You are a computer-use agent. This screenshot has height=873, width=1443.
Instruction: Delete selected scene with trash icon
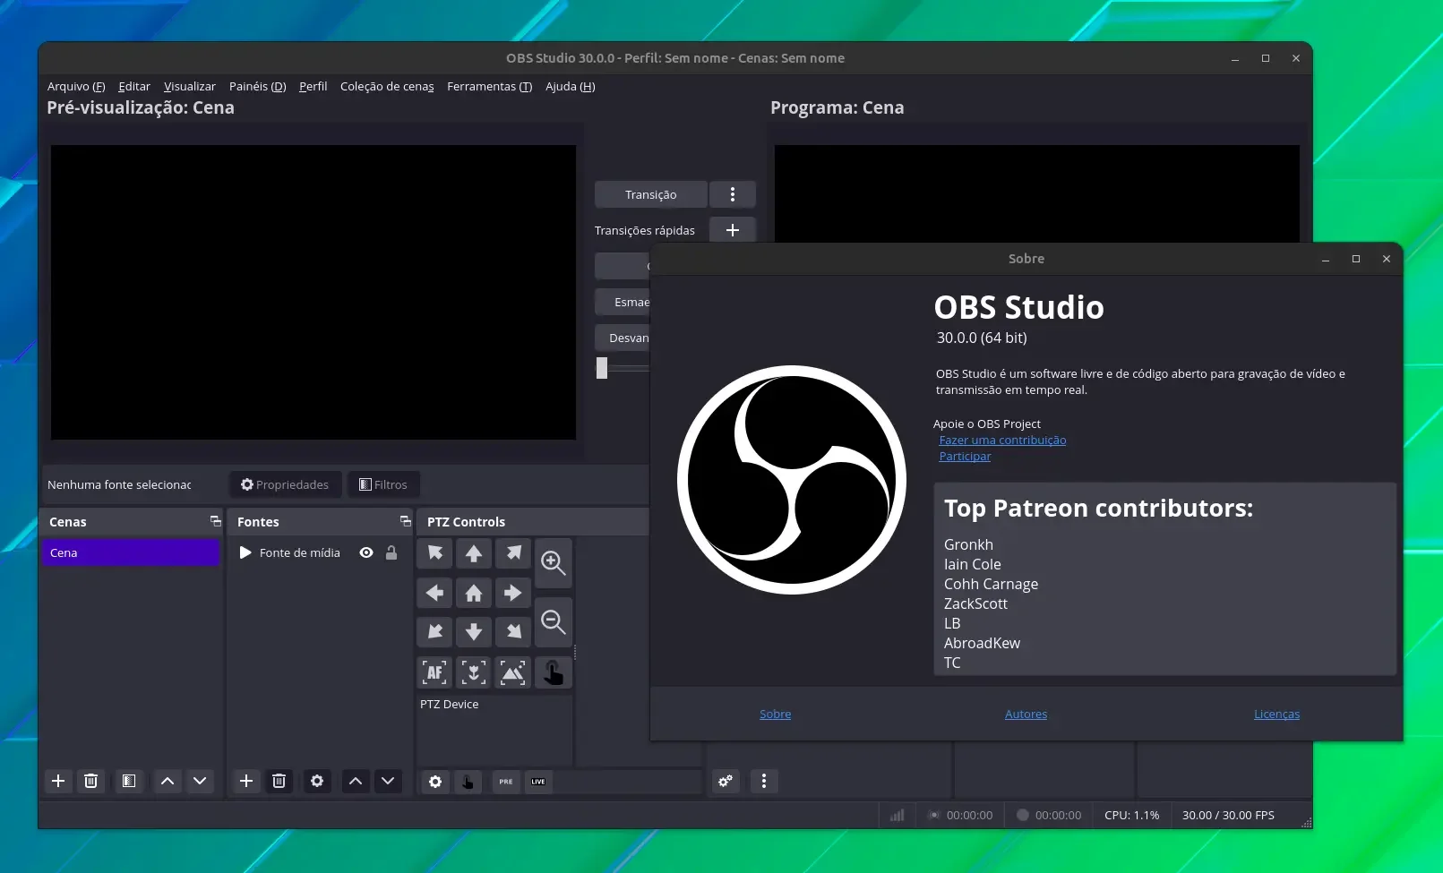click(x=90, y=781)
